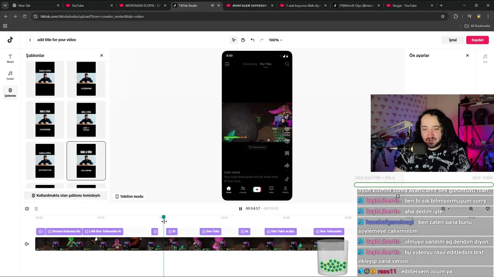Open the Sesler sounds panel
494x277 pixels.
coord(10,75)
